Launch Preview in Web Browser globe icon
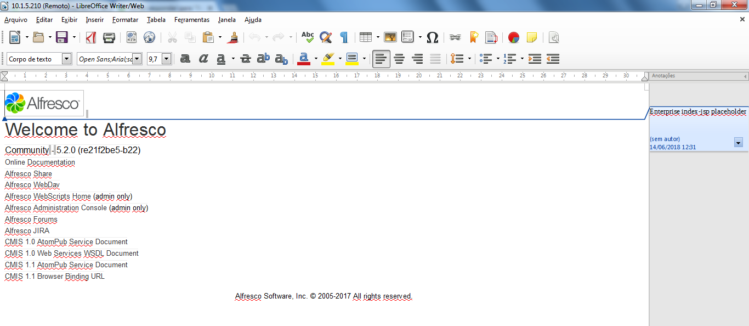Image resolution: width=749 pixels, height=326 pixels. [149, 37]
